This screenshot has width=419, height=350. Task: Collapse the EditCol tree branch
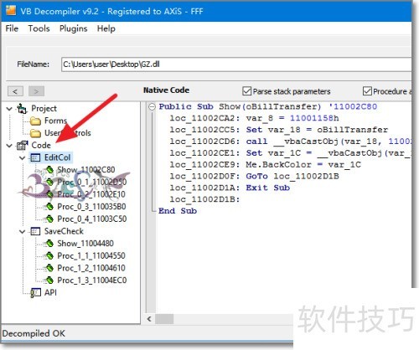tap(23, 158)
